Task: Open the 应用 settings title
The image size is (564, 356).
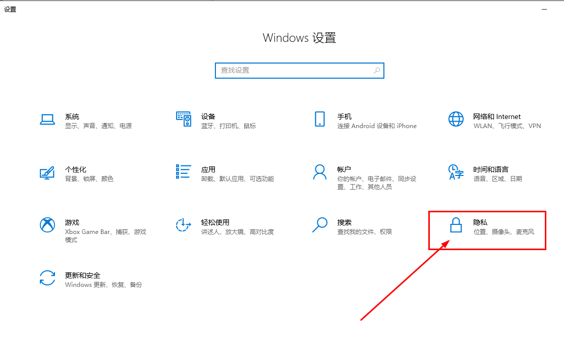Action: [208, 169]
